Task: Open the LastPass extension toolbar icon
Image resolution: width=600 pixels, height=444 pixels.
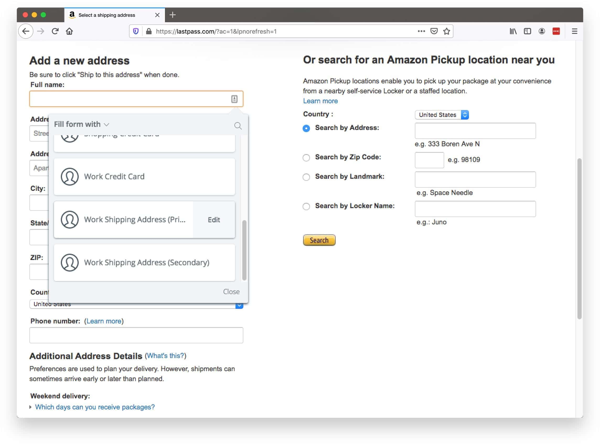Action: pyautogui.click(x=556, y=31)
